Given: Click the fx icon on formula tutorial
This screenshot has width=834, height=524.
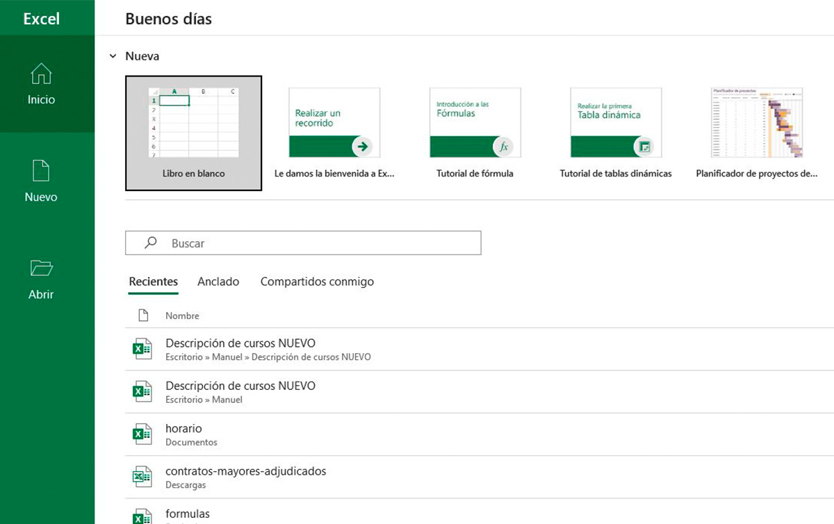Looking at the screenshot, I should (x=503, y=147).
